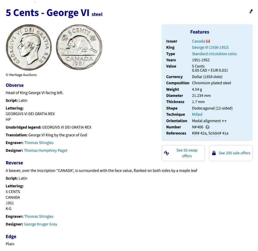
Task: Follow the George VI (1936-1952) link
Action: [x=210, y=47]
